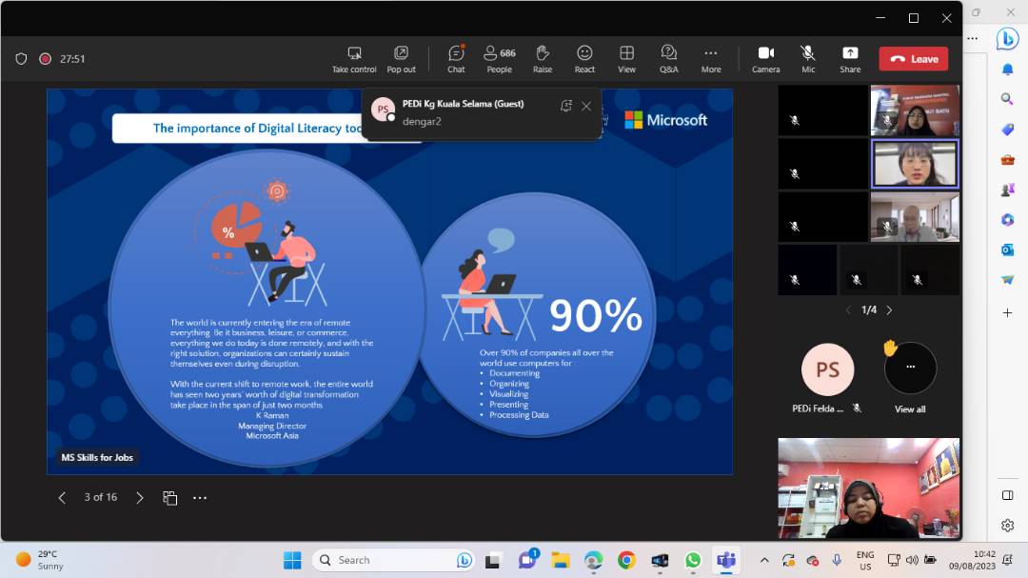The width and height of the screenshot is (1028, 578).
Task: Open Edge sidebar settings gear
Action: tap(1008, 526)
